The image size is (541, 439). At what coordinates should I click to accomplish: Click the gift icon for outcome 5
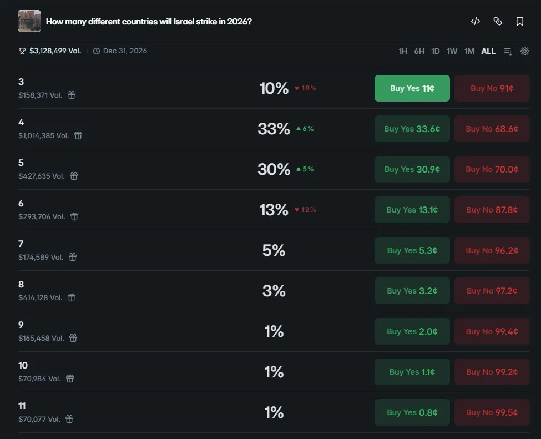click(x=74, y=176)
